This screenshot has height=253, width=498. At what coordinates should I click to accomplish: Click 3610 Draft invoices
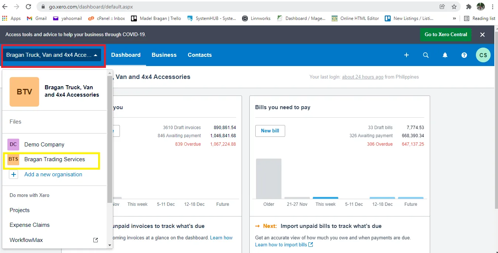pyautogui.click(x=182, y=128)
